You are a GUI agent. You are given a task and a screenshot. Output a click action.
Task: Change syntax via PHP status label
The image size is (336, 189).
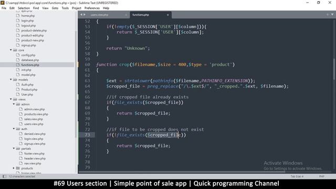pyautogui.click(x=321, y=176)
